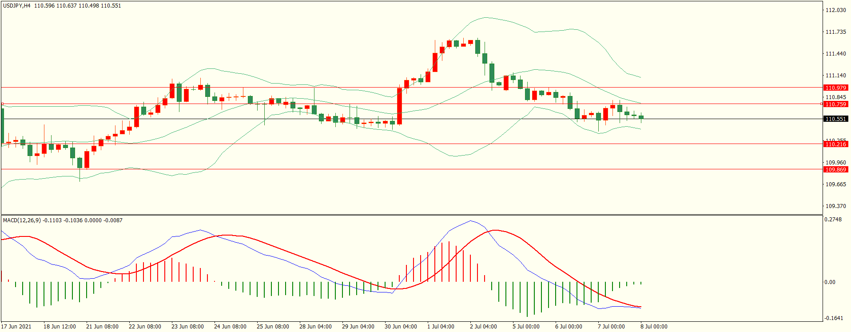Click the 30 Jun 04:00 time label
The width and height of the screenshot is (851, 332).
coord(401,327)
